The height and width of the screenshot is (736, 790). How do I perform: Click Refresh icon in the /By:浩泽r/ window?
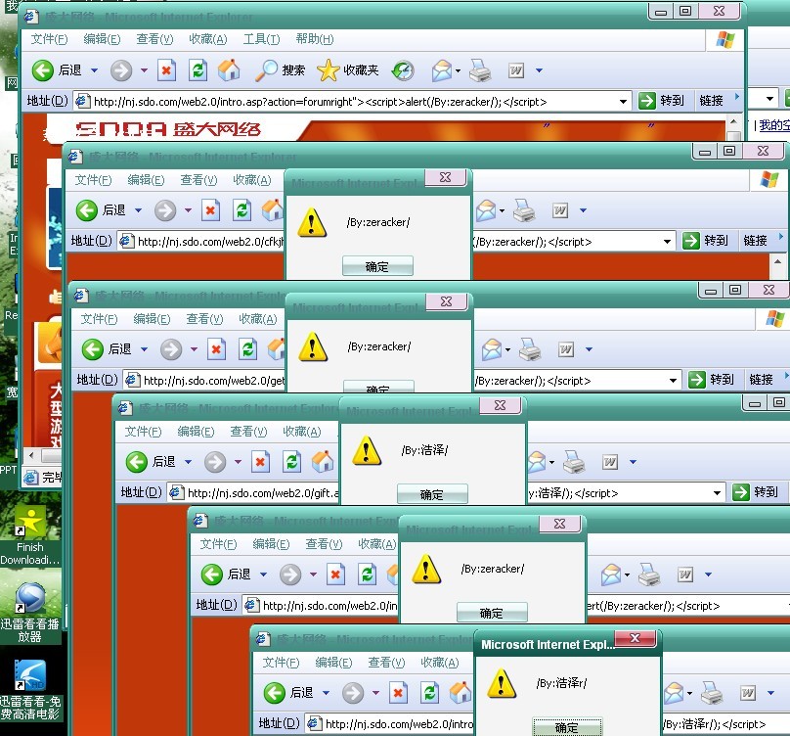pos(430,693)
